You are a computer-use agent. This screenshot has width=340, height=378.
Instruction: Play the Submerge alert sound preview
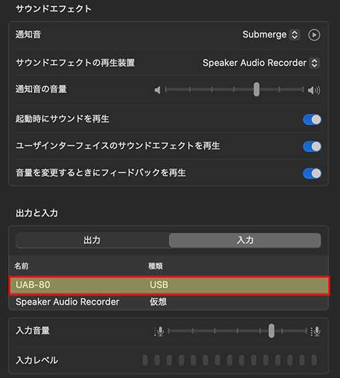(x=314, y=35)
